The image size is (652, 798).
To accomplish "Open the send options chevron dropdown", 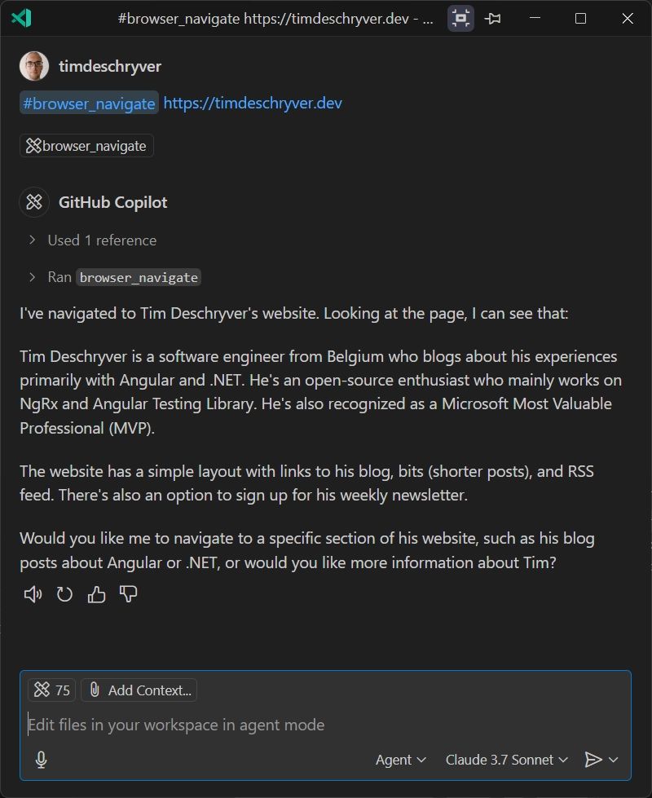I will click(x=614, y=760).
